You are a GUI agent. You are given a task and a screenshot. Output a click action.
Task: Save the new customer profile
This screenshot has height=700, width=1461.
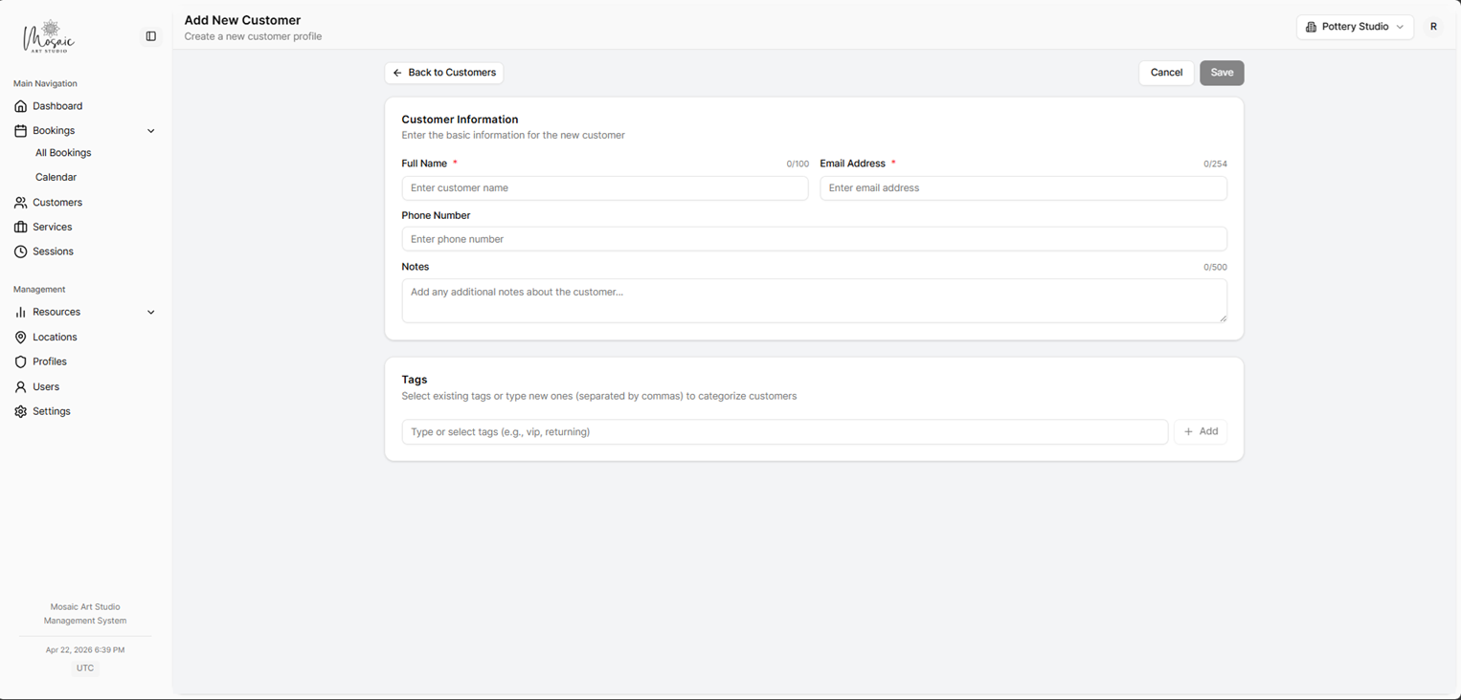[x=1222, y=73]
